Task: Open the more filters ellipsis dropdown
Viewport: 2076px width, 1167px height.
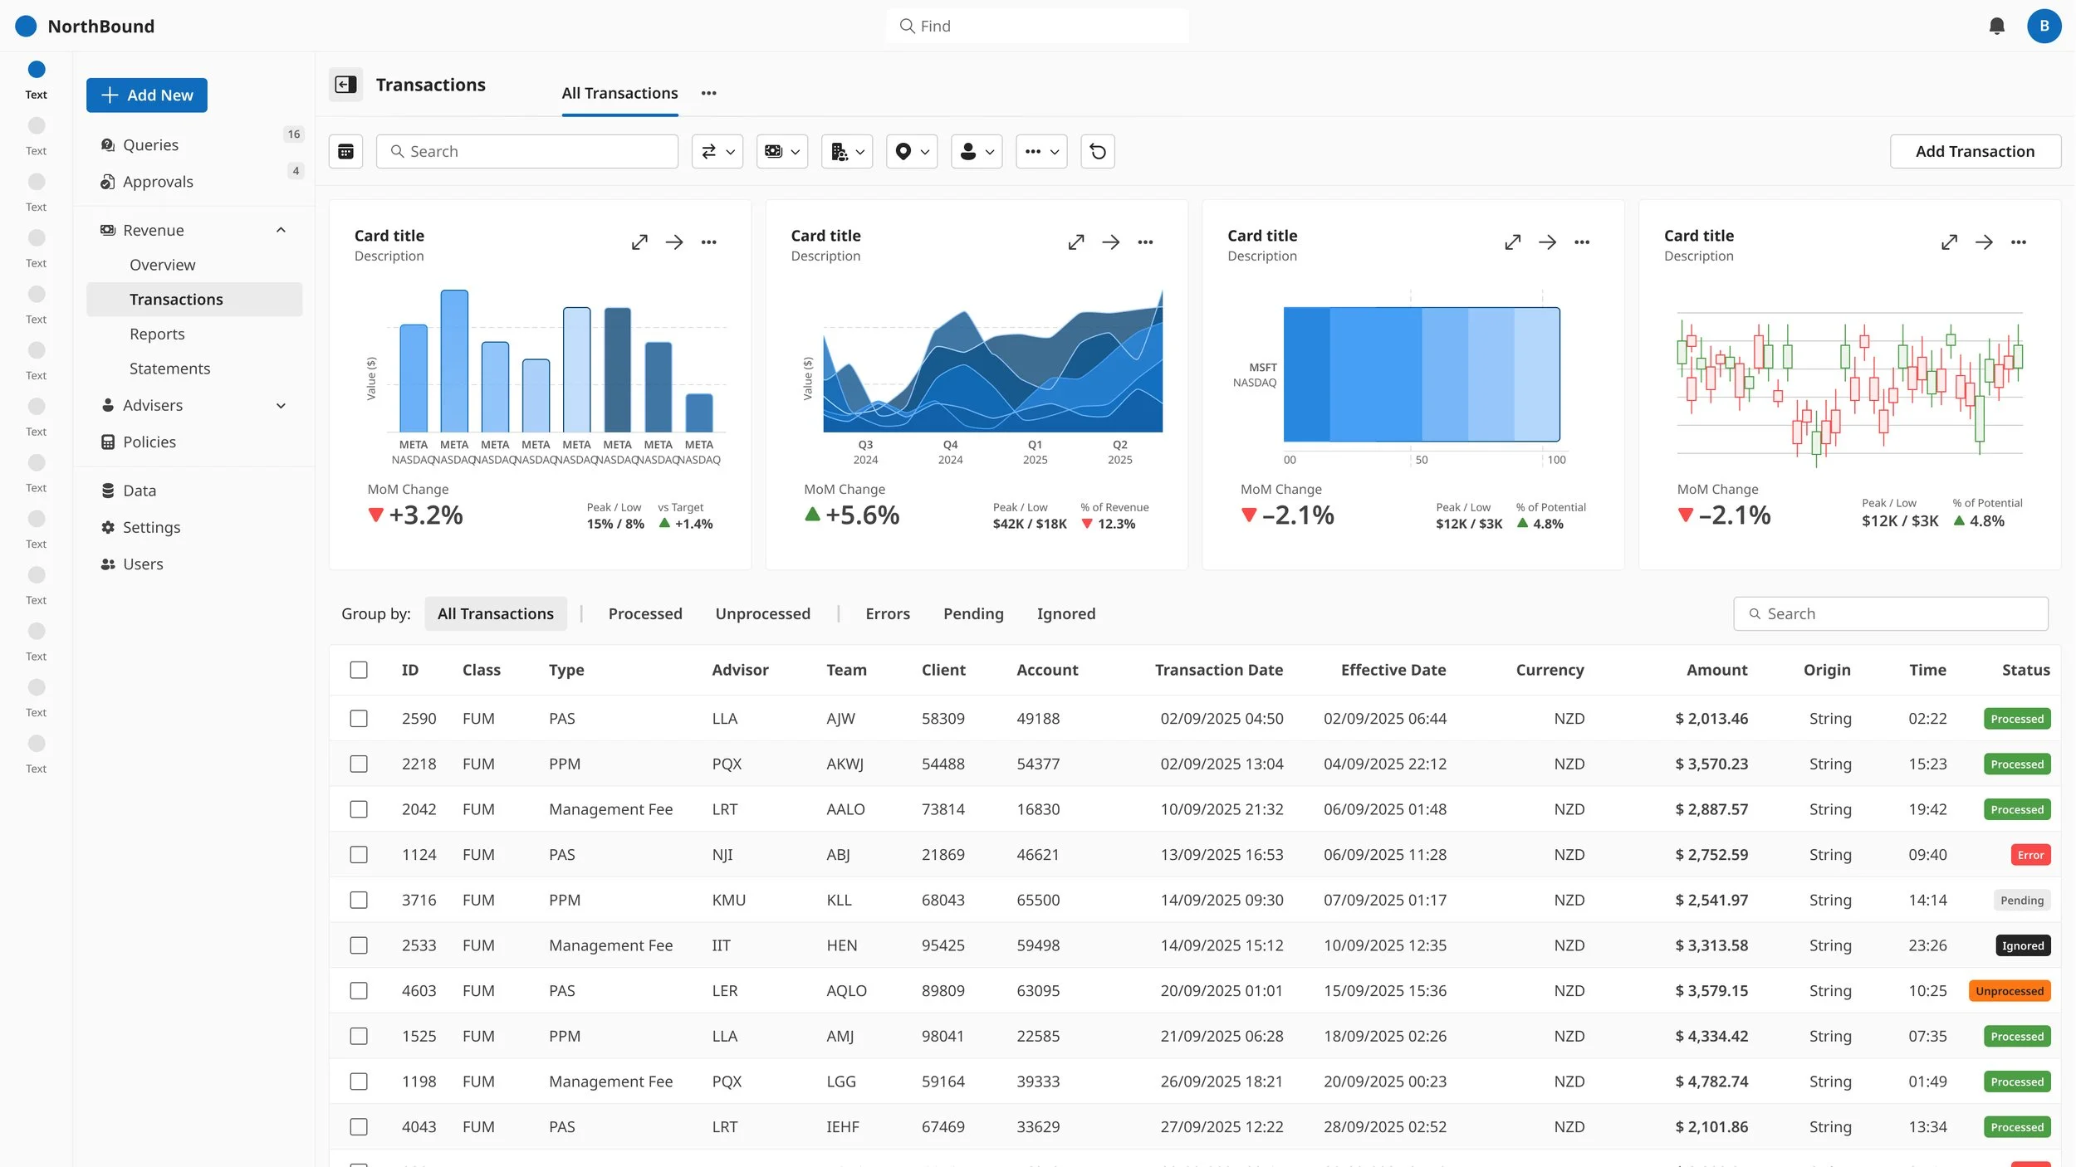Action: [1041, 151]
